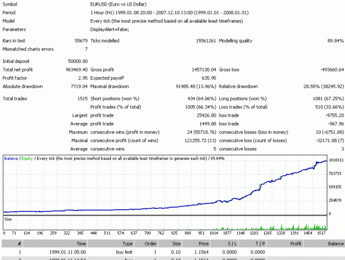Select the short positions value "434 (64.06%)"
The image size is (345, 260).
[202, 99]
